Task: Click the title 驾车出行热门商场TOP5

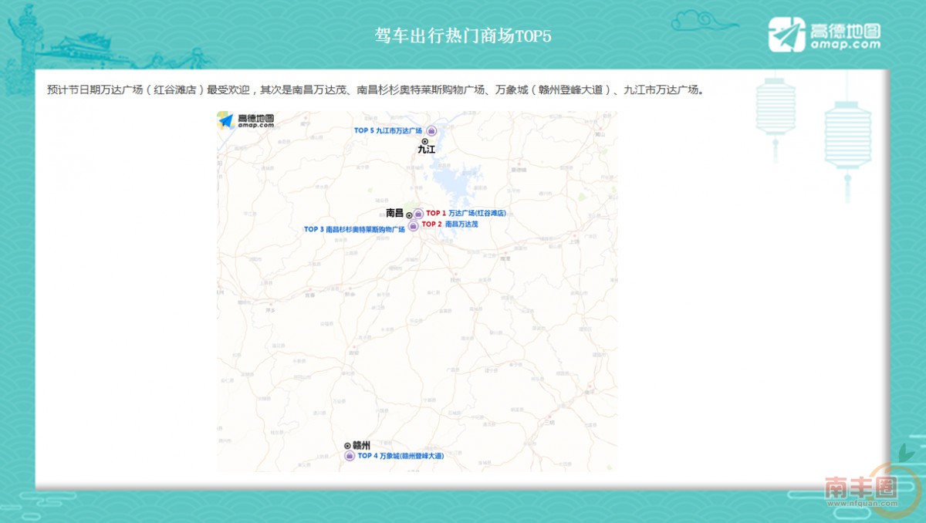Action: (x=463, y=34)
